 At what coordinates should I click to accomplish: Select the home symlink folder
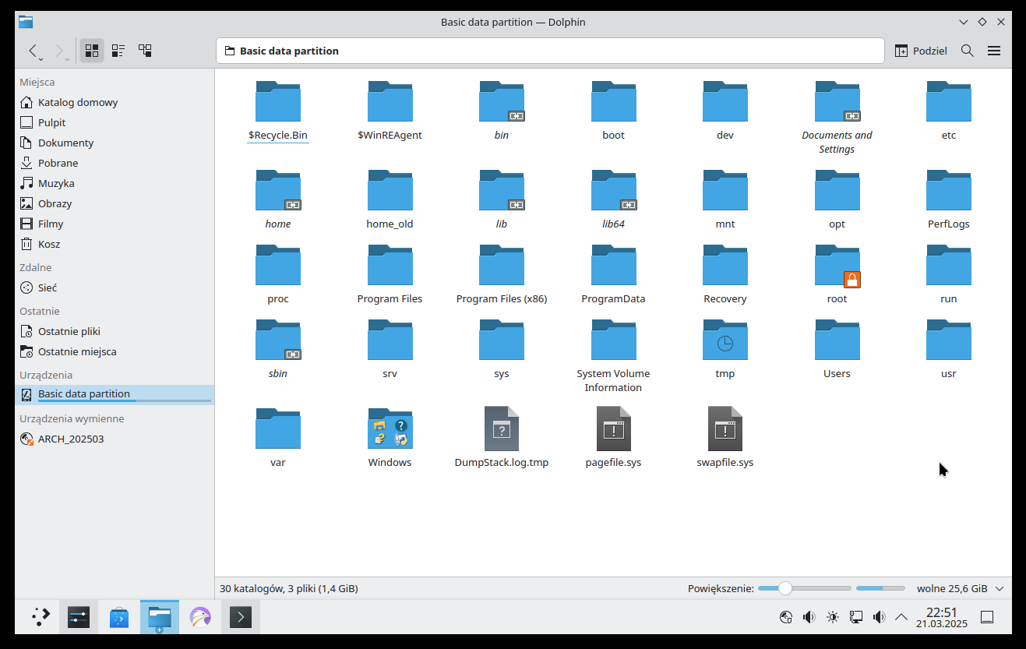click(278, 200)
